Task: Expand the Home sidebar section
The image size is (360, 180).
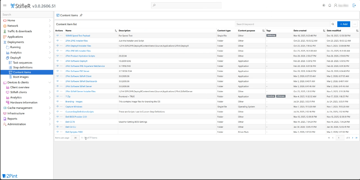Action: click(50, 21)
